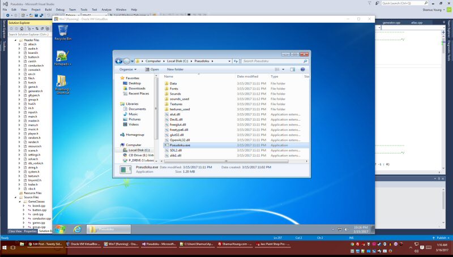This screenshot has width=453, height=257.
Task: Open File Explorer from host taskbar
Action: (x=22, y=244)
